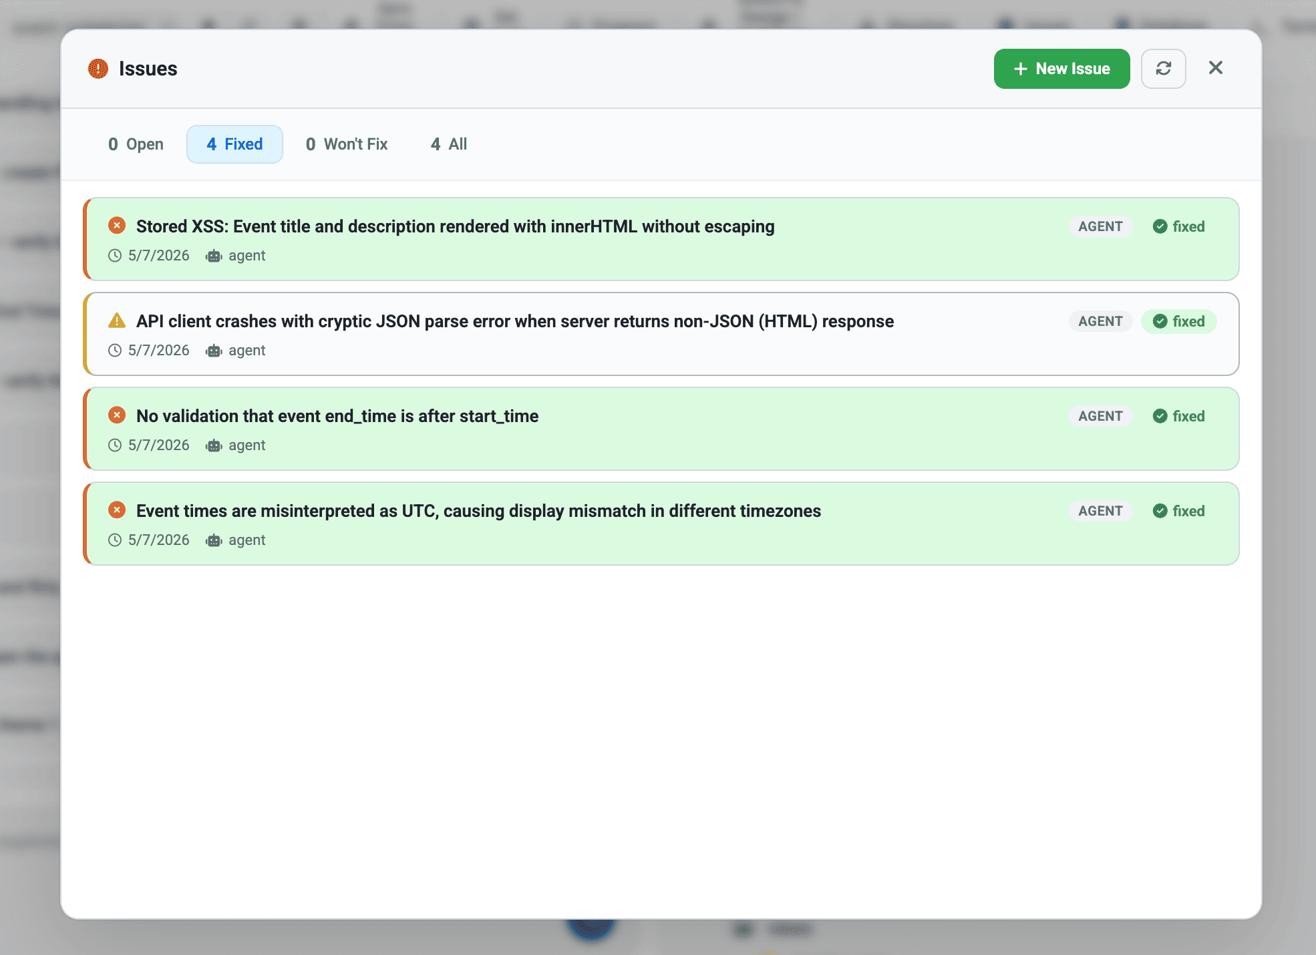This screenshot has height=955, width=1316.
Task: Click clock icon on end_time issue
Action: tap(115, 445)
